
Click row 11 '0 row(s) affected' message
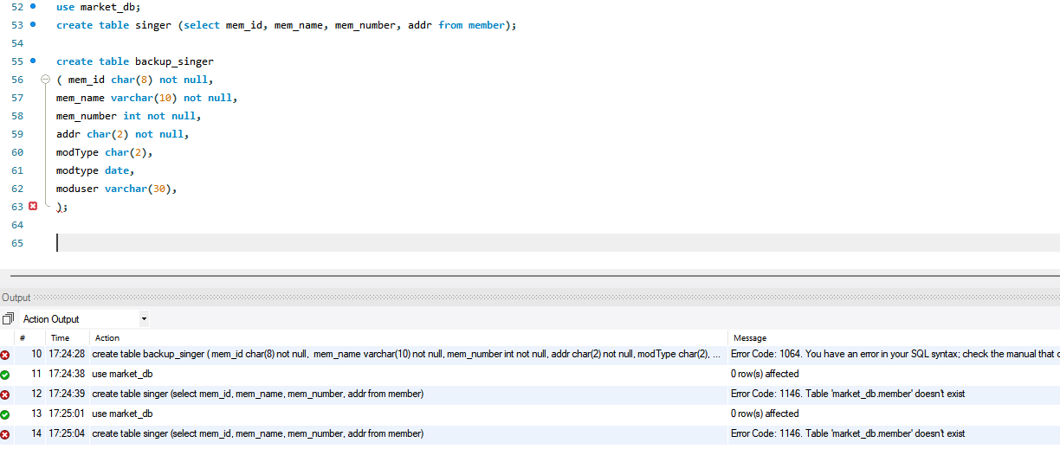[766, 374]
